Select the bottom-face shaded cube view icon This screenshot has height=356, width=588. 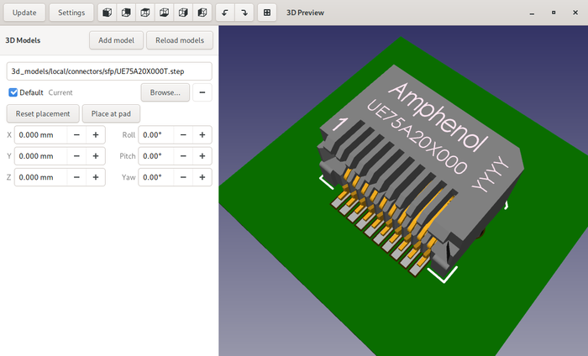click(164, 13)
